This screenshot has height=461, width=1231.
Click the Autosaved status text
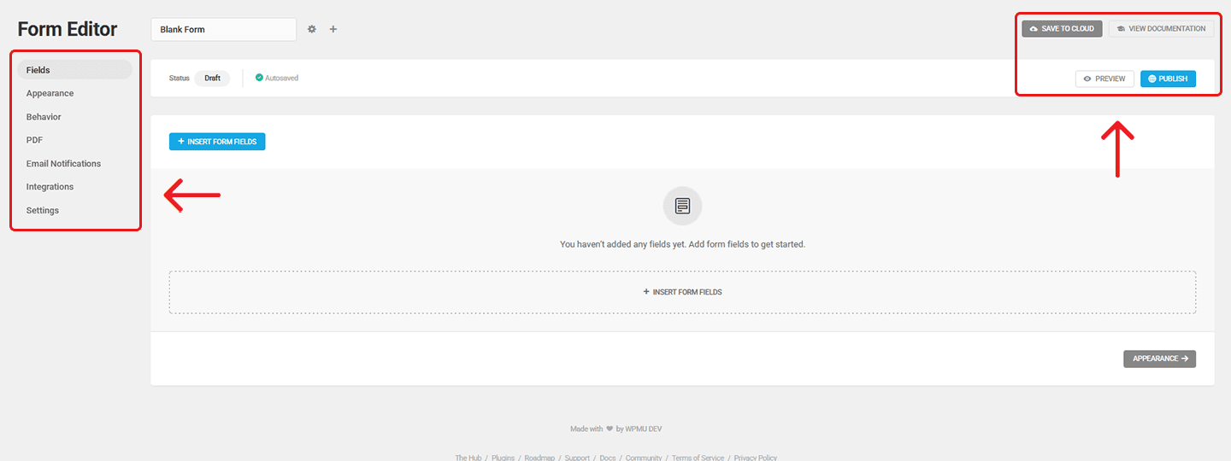tap(281, 78)
